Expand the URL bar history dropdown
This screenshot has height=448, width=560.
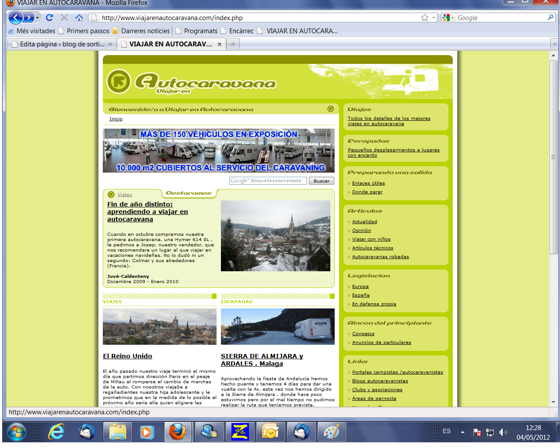pos(434,17)
